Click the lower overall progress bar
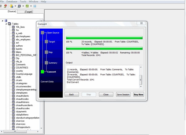Screen dimensions: 186x135 [x=104, y=48]
